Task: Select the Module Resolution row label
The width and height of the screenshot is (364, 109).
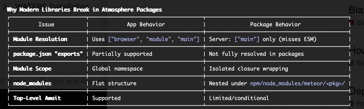Action: 40,39
